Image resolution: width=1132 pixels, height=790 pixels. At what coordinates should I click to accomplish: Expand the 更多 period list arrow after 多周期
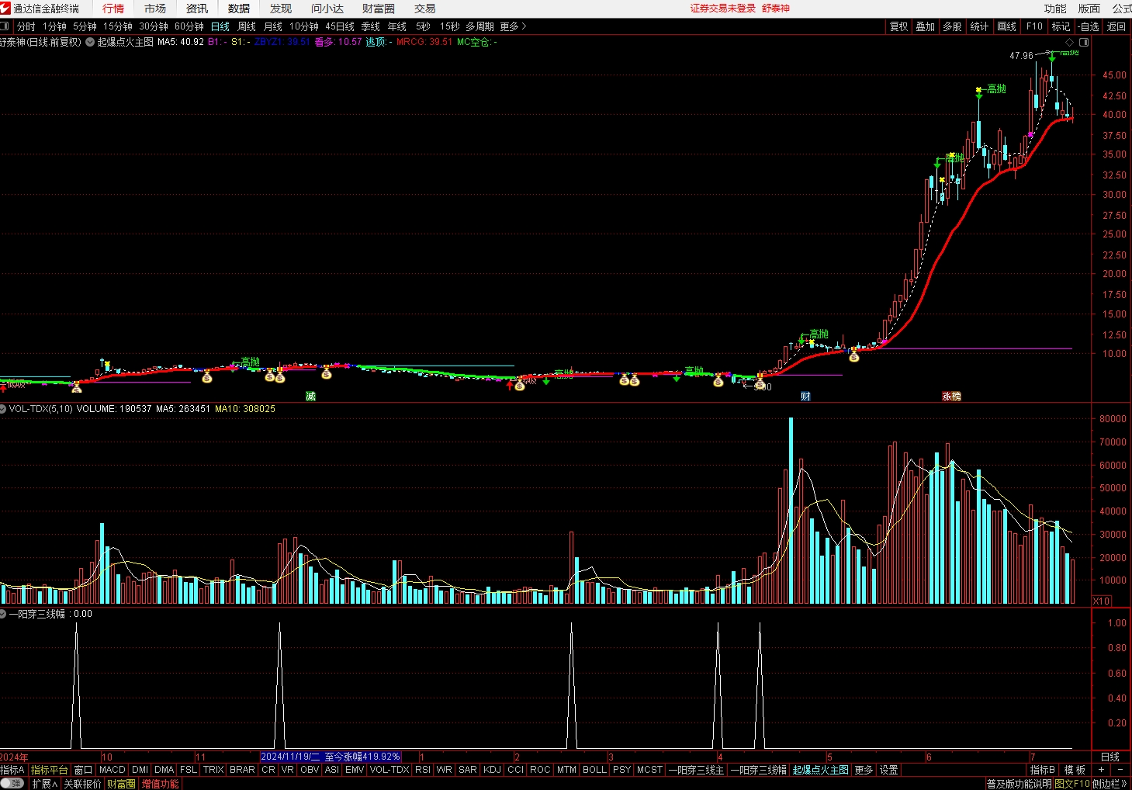[x=513, y=26]
